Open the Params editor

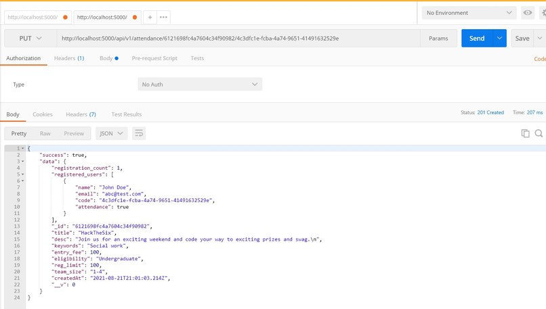point(438,39)
